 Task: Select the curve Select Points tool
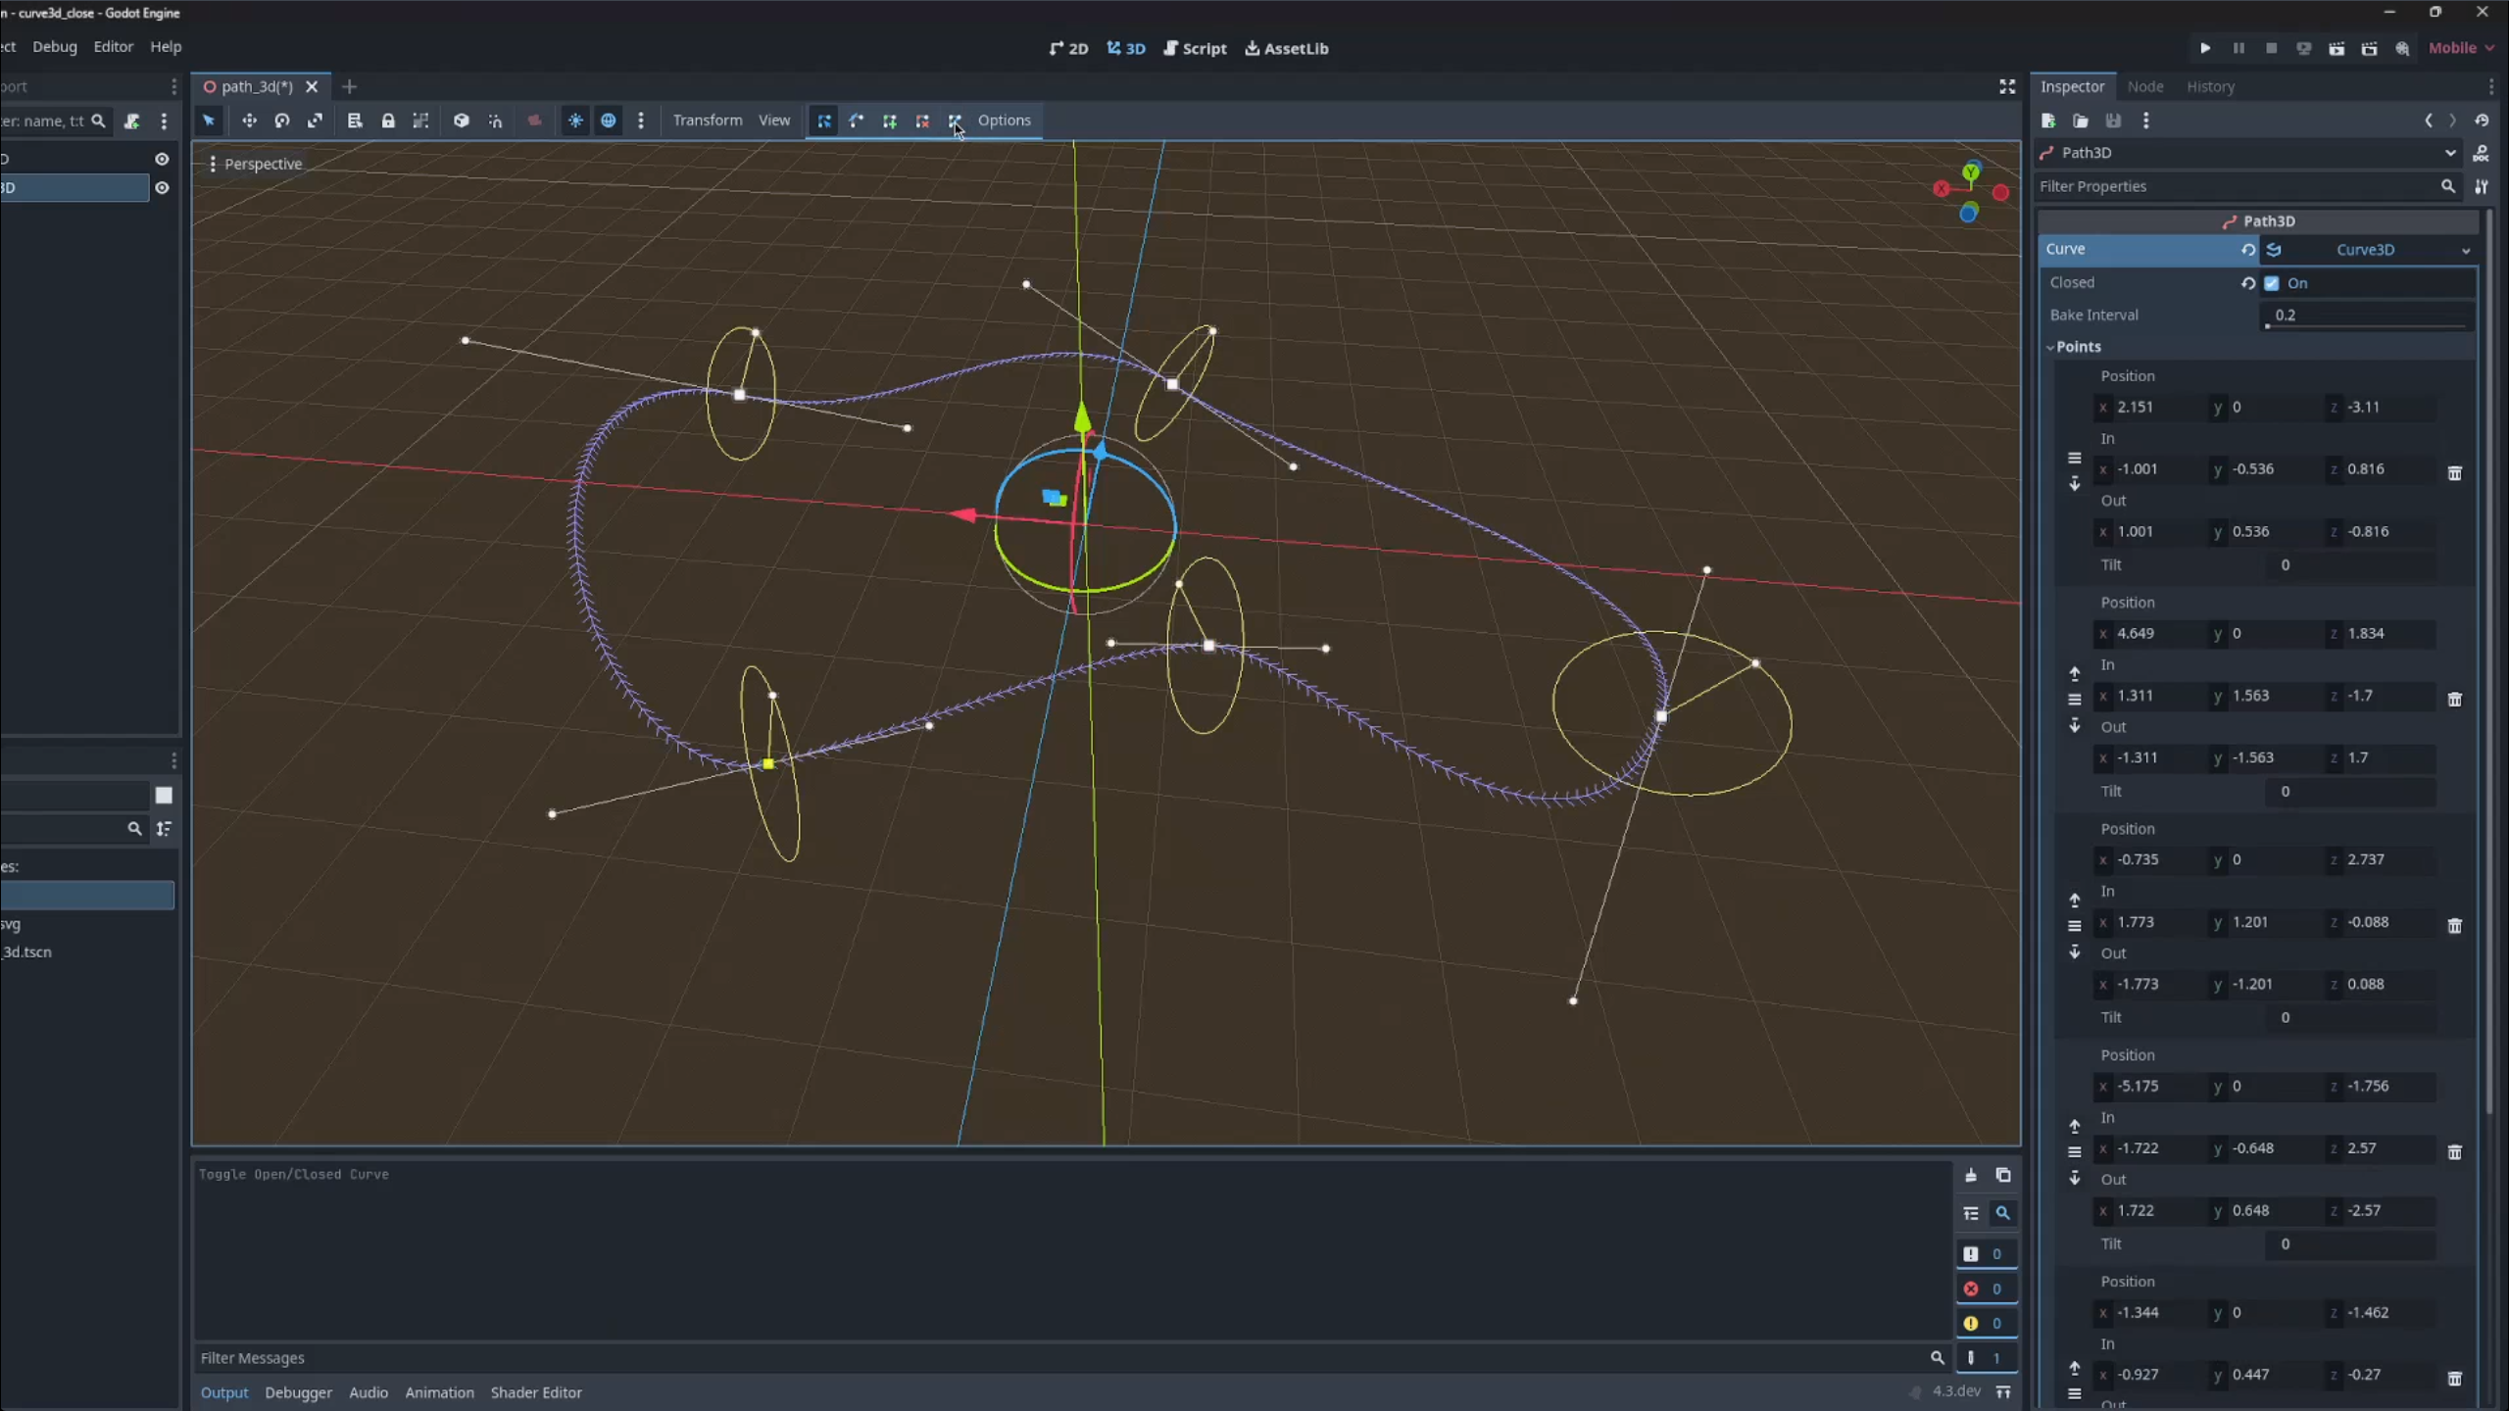824,121
